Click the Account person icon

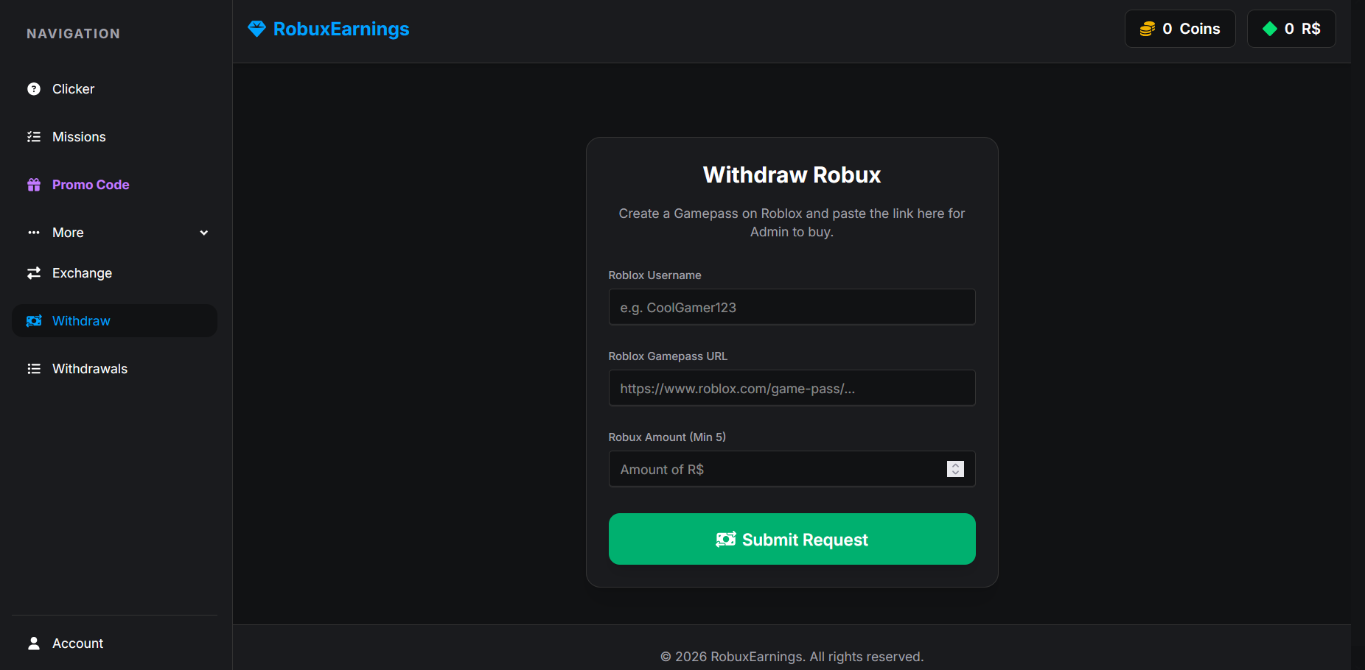(34, 643)
